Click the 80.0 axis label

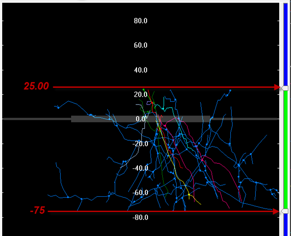coord(140,20)
